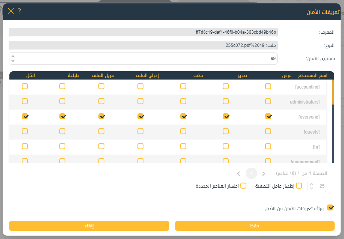Go to next page arrow in pager

238,173
